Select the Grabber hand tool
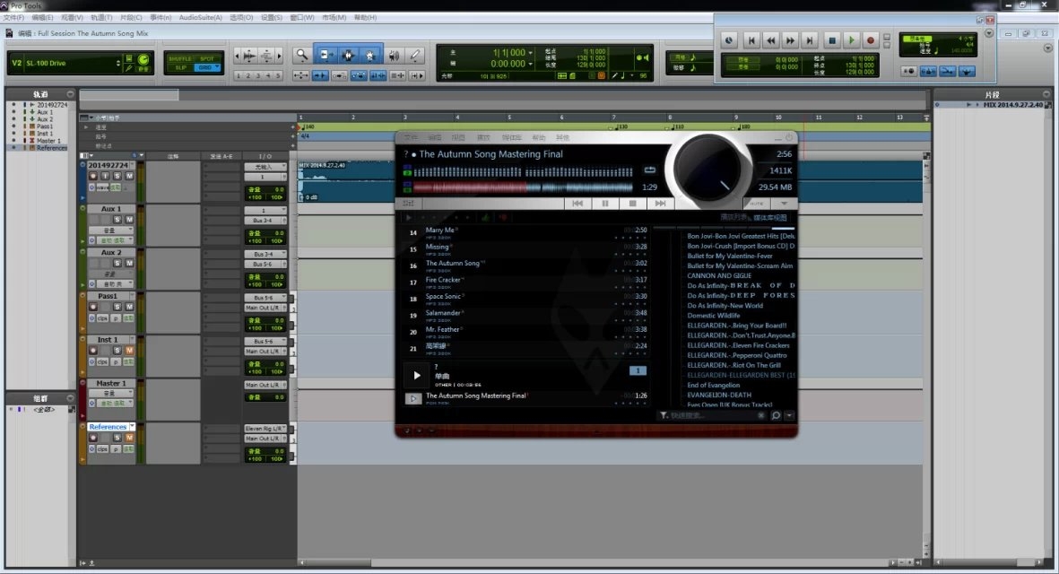The height and width of the screenshot is (574, 1059). point(370,56)
